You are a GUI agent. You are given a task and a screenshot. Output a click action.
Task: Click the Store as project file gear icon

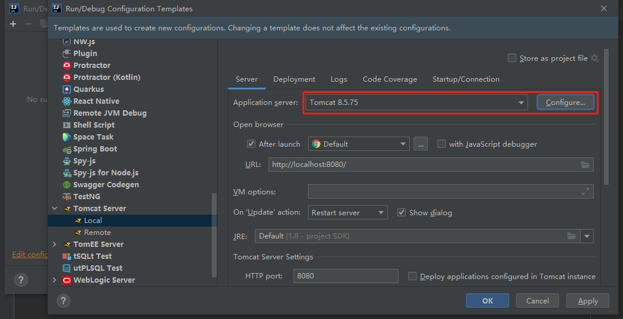pos(594,58)
